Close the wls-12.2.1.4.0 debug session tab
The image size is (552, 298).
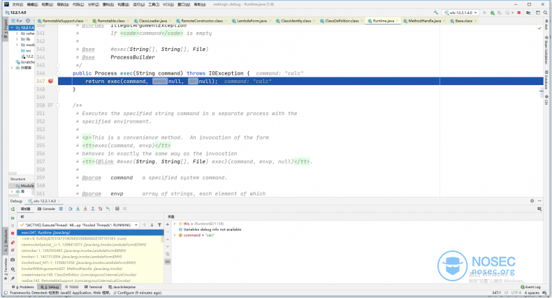[59, 201]
